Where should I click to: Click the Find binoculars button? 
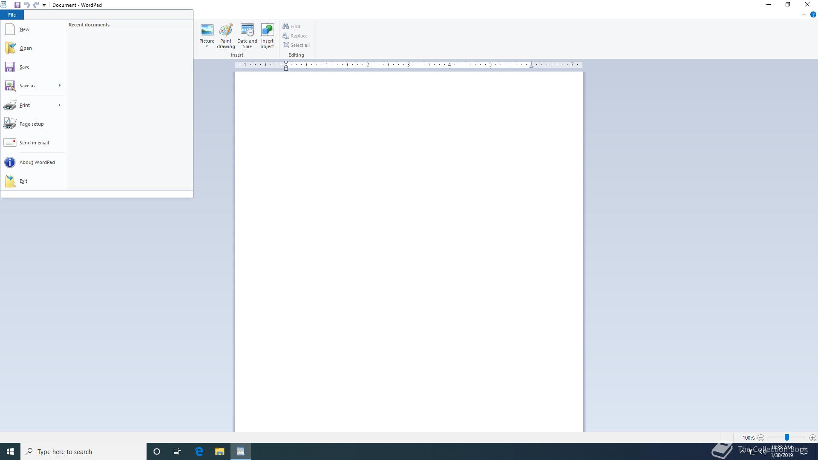[x=291, y=26]
